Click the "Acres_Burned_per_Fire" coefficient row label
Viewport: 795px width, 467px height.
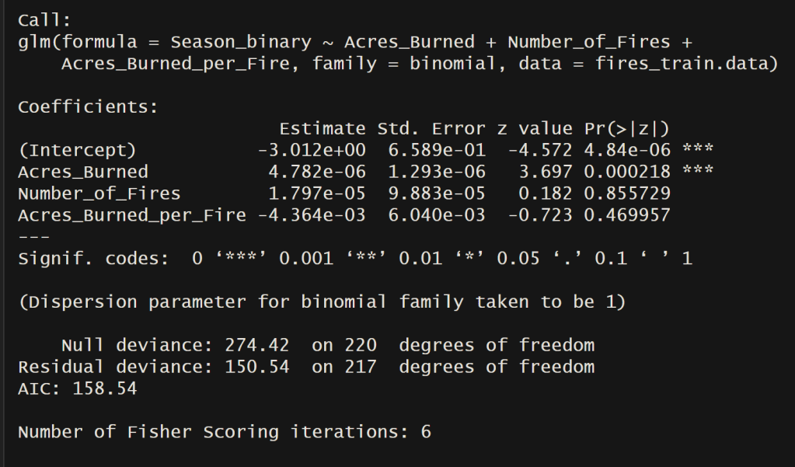pos(131,214)
